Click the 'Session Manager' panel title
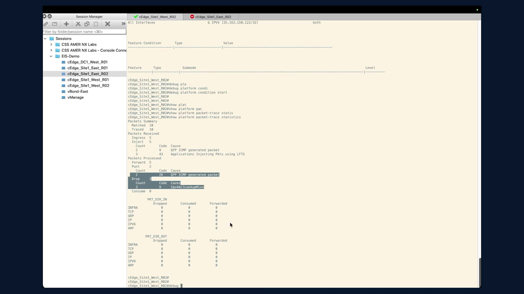Screen dimensions: 524x294 pyautogui.click(x=89, y=17)
